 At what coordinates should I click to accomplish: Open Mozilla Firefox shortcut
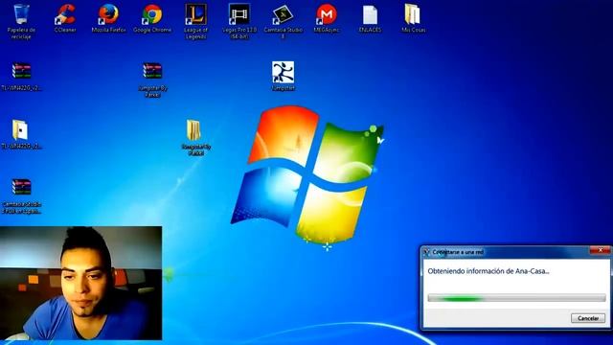(x=108, y=18)
